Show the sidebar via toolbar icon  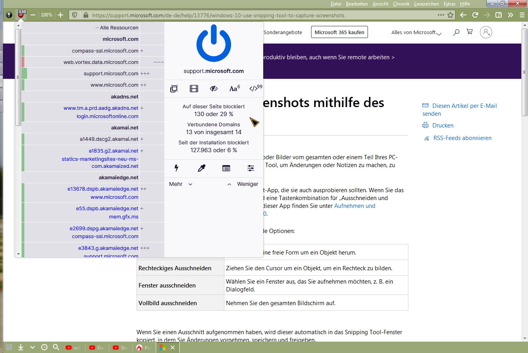coord(499,15)
